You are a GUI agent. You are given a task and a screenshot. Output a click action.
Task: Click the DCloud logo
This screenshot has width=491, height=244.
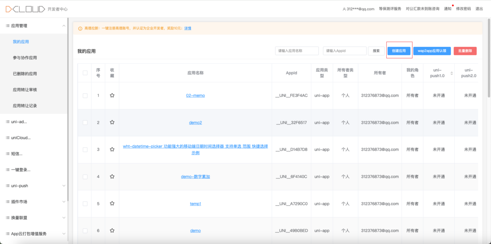(x=25, y=9)
